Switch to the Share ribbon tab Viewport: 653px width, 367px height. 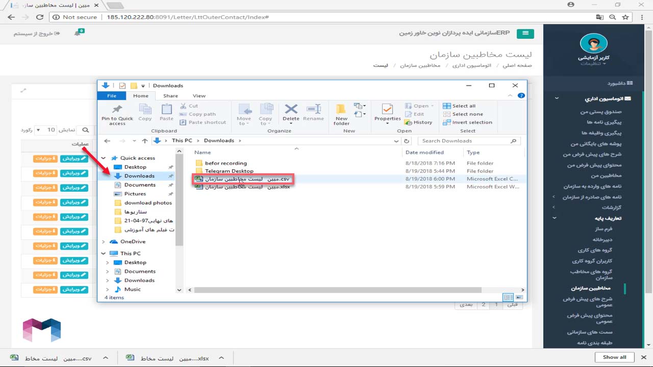[170, 96]
